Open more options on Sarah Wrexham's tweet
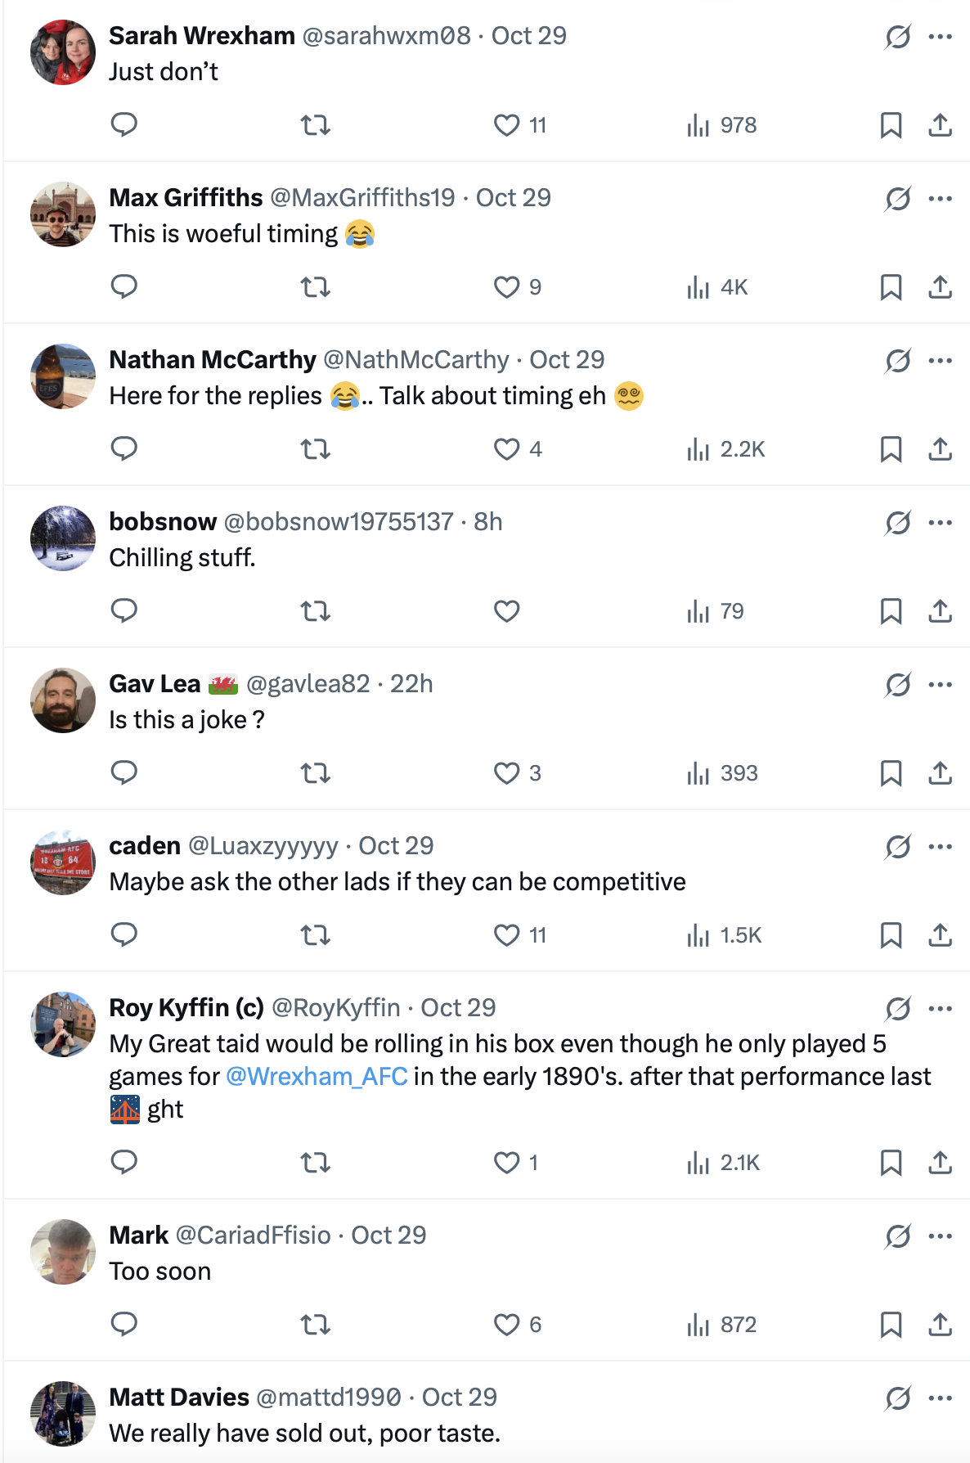Viewport: 970px width, 1463px height. pos(941,37)
